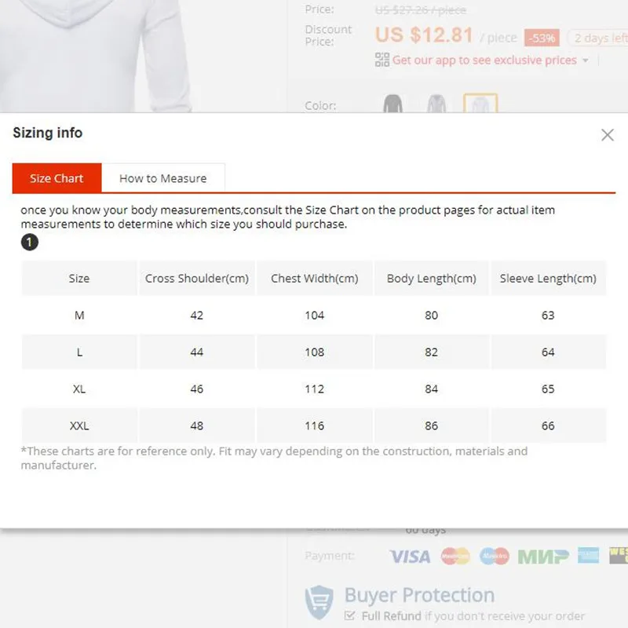Image resolution: width=628 pixels, height=628 pixels.
Task: Click the Buyer Protection shield icon
Action: pos(320,601)
